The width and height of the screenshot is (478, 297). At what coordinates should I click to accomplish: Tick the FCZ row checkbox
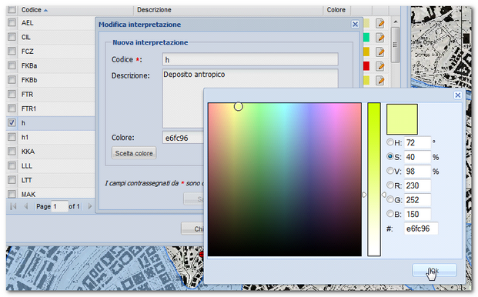pos(12,52)
